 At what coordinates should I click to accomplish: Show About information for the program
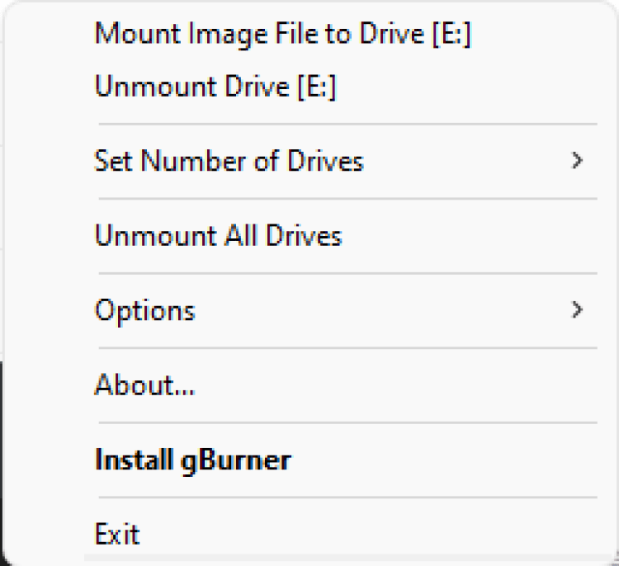point(145,384)
